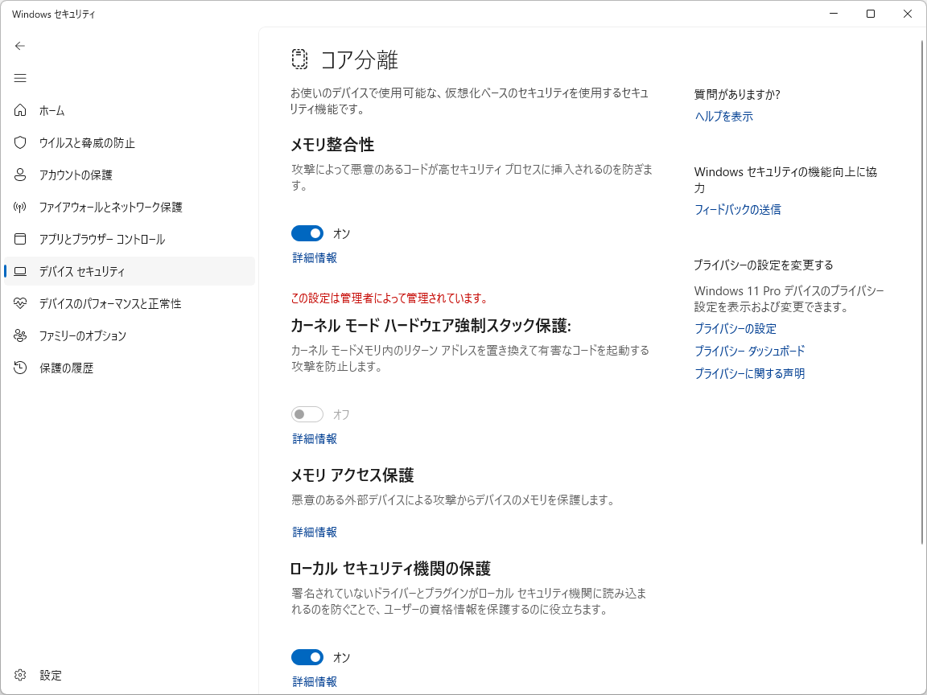Collapse the navigation pane with the hamburger menu
This screenshot has height=695, width=927.
(x=20, y=78)
